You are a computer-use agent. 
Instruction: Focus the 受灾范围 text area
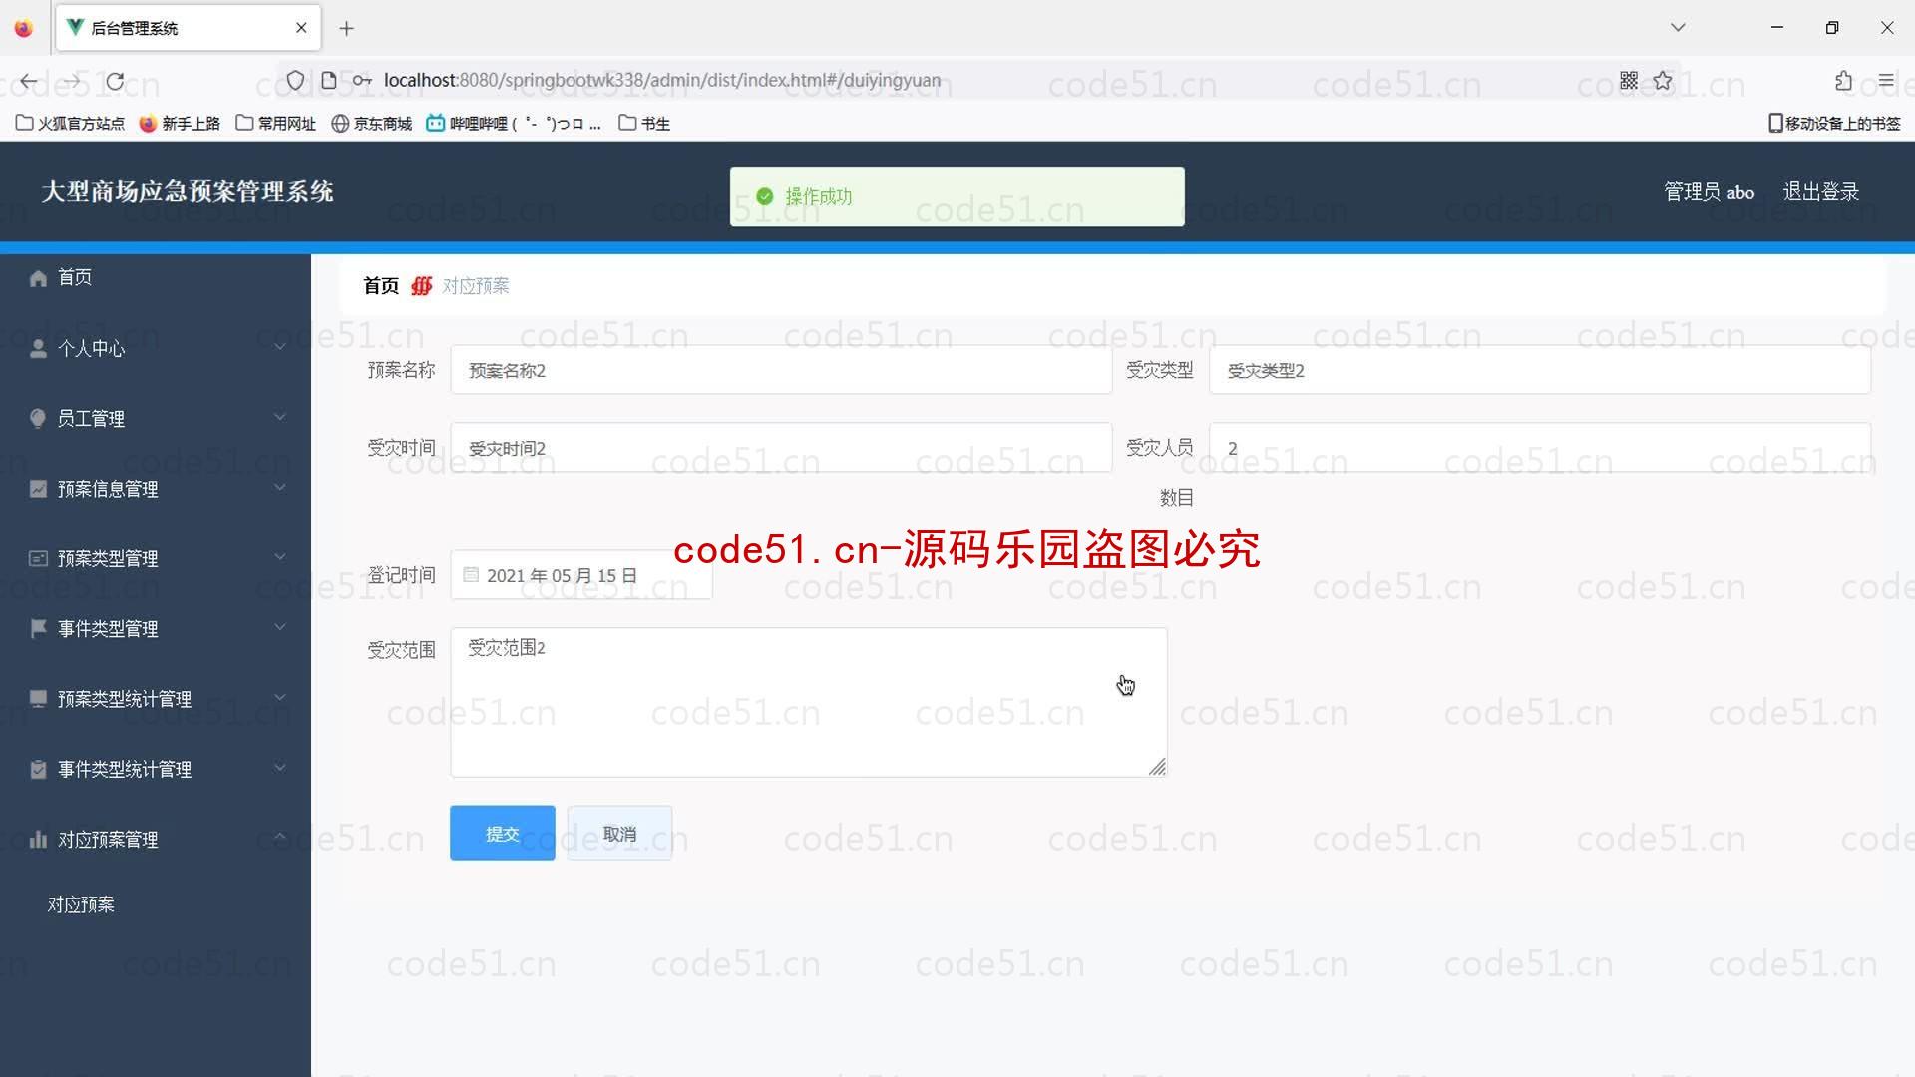pyautogui.click(x=808, y=702)
